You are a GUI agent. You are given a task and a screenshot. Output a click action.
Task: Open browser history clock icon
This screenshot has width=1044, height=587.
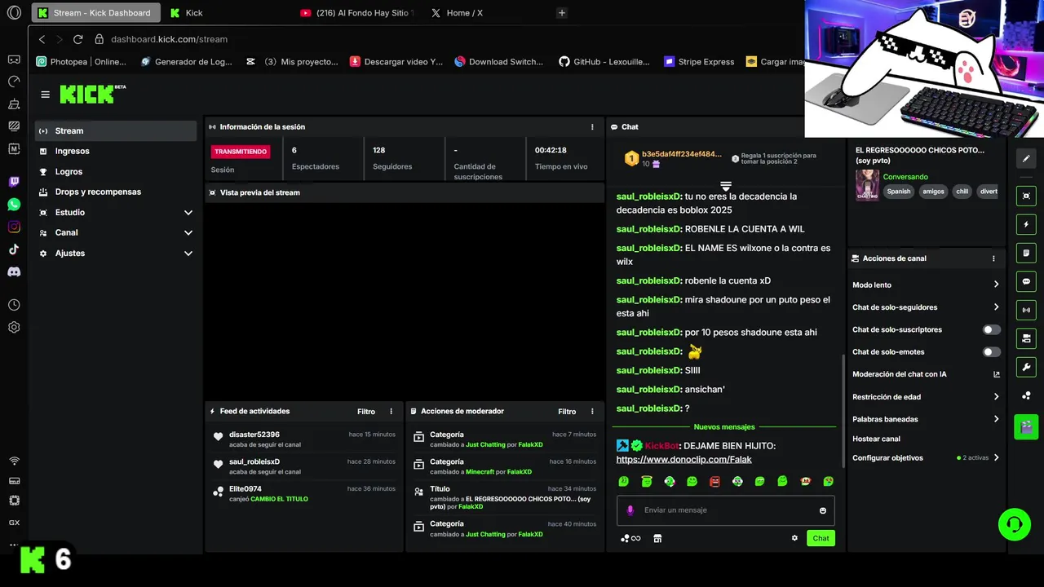point(14,305)
